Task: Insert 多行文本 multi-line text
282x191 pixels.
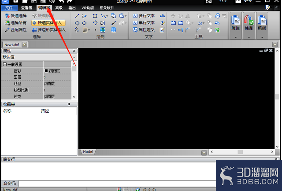Action: pos(144,16)
